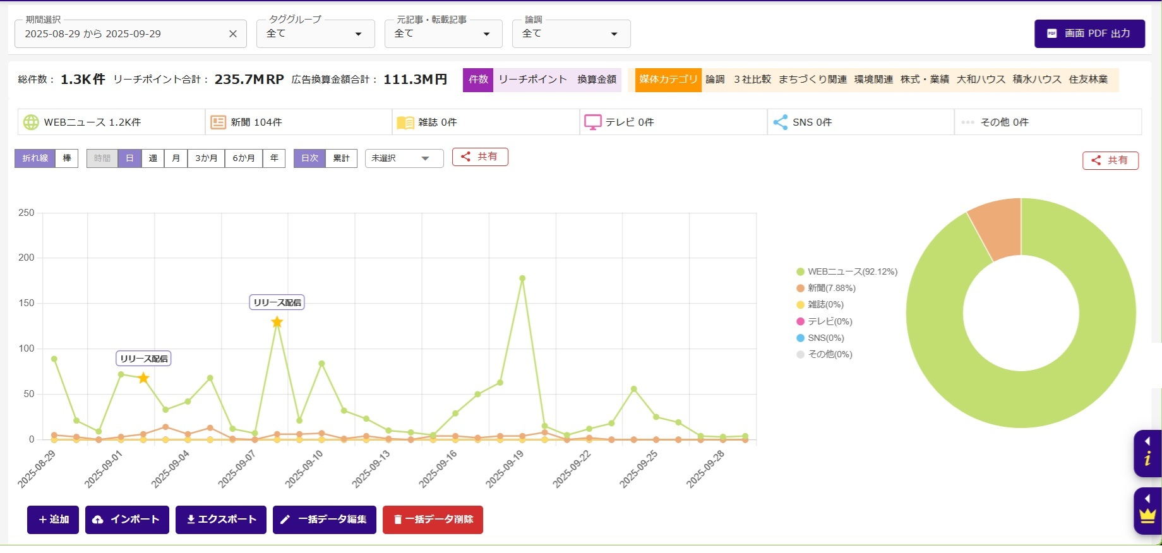Click the テレビ monitor icon
Screen dimensions: 1162x553
pyautogui.click(x=593, y=122)
